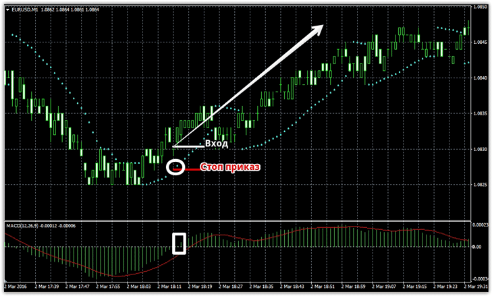Click the 0.00023 MACD scale value
The image size is (492, 296).
point(480,225)
